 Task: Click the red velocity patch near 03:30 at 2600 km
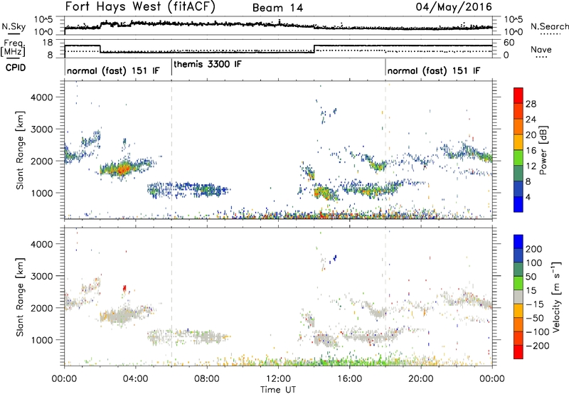point(124,289)
